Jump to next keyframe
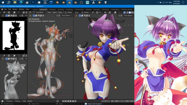187x105 pixels. point(73,101)
